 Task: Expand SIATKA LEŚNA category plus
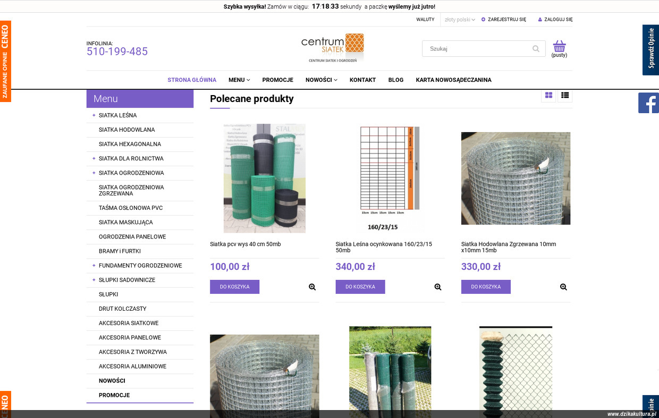click(x=94, y=115)
